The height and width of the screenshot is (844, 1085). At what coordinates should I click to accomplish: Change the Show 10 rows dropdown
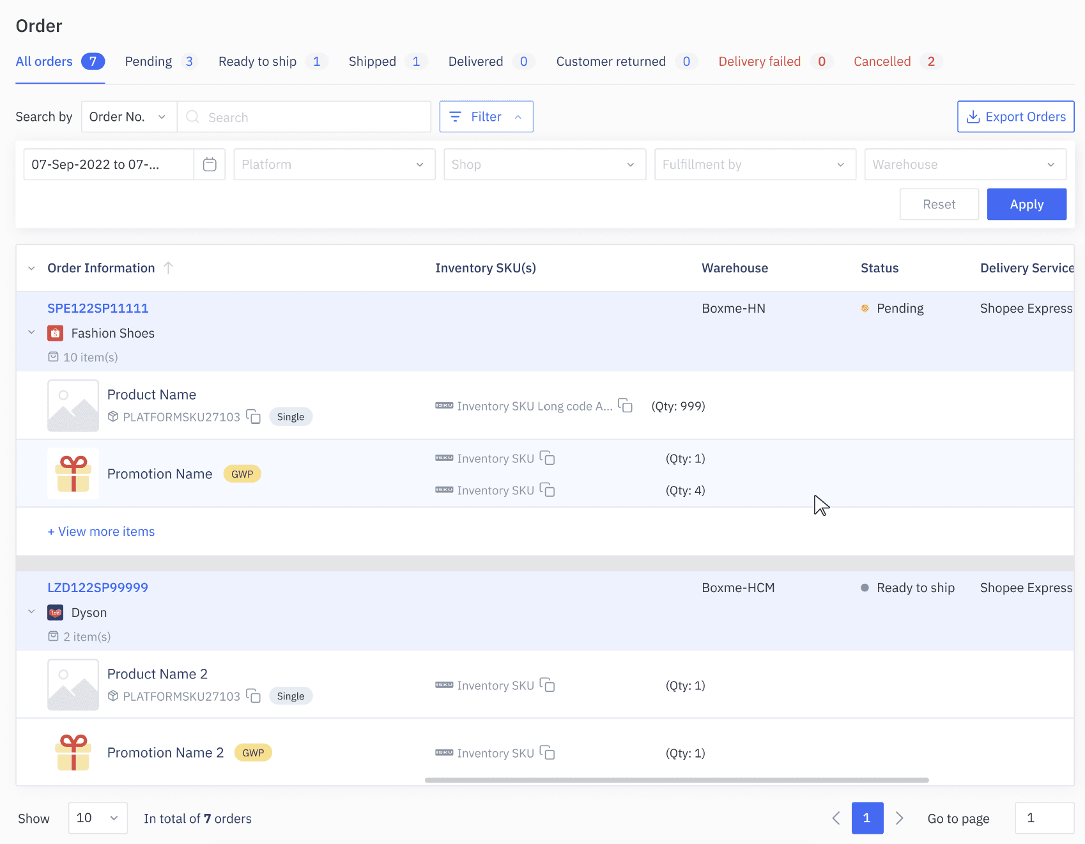[x=98, y=818]
